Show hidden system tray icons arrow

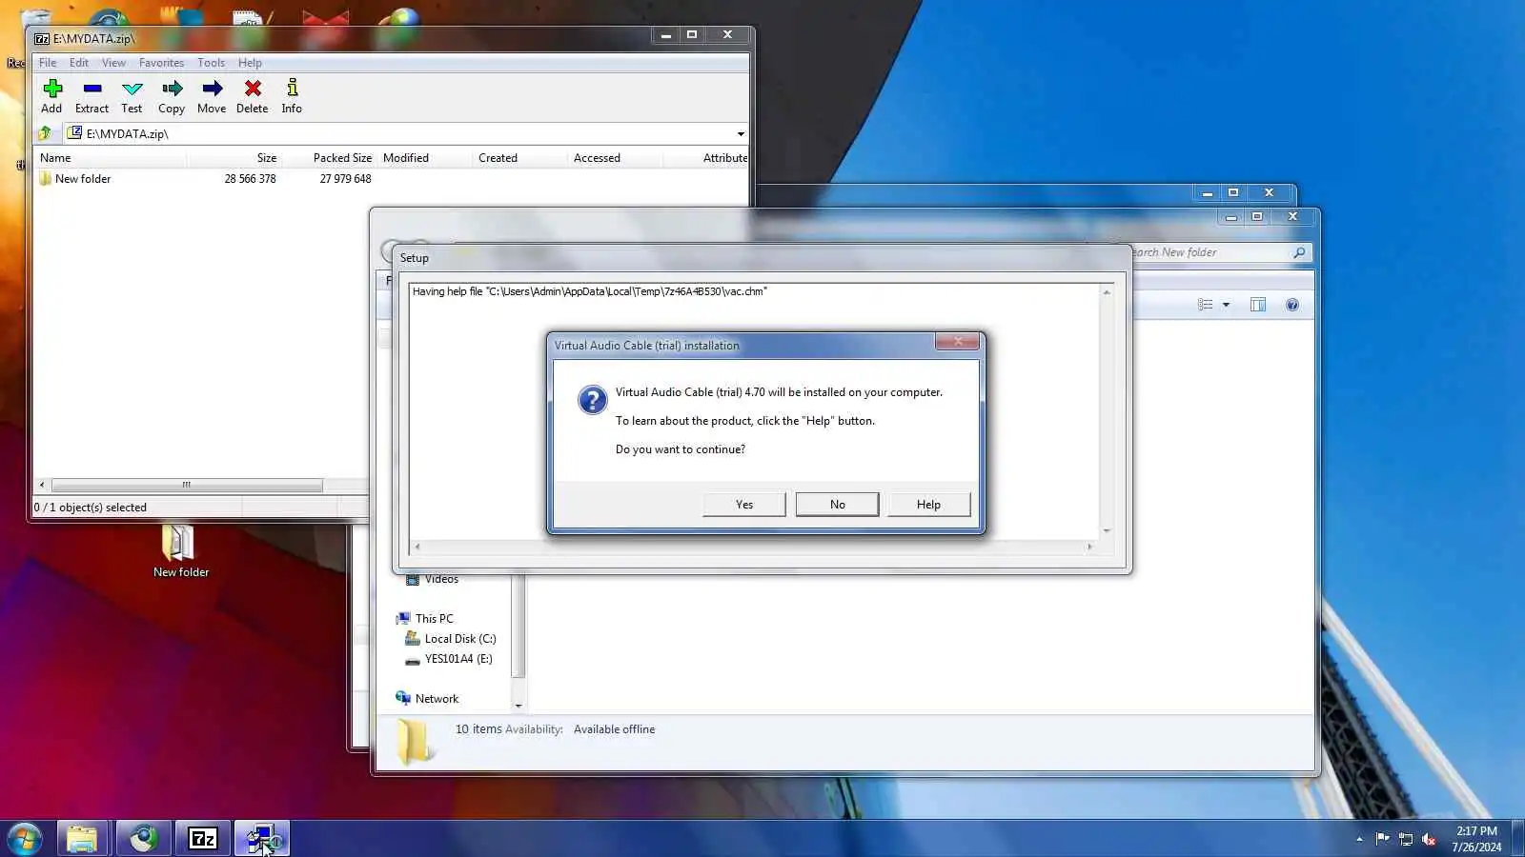tap(1359, 839)
